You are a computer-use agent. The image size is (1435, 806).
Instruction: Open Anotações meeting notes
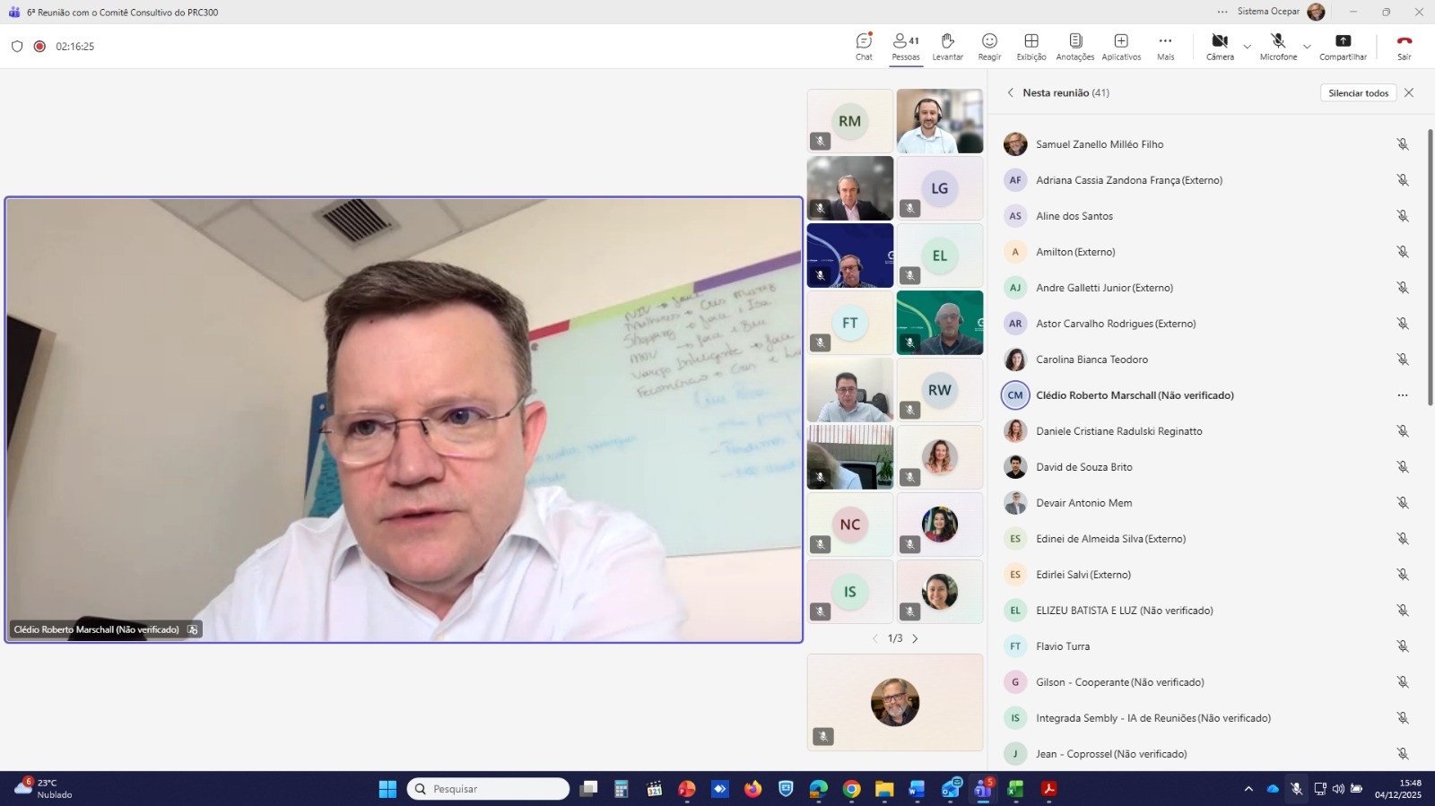coord(1074,47)
